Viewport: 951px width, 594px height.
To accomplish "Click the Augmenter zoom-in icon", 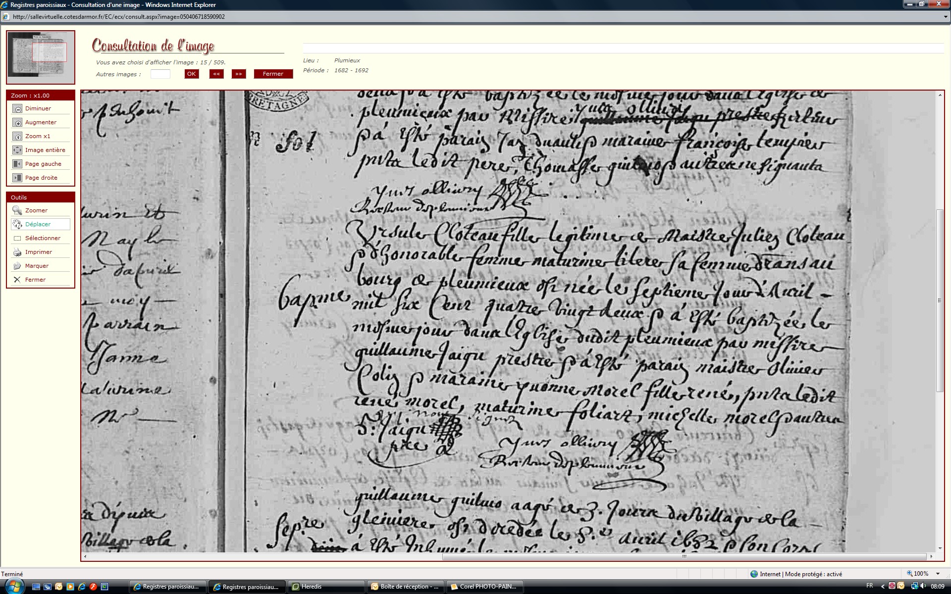I will (17, 122).
